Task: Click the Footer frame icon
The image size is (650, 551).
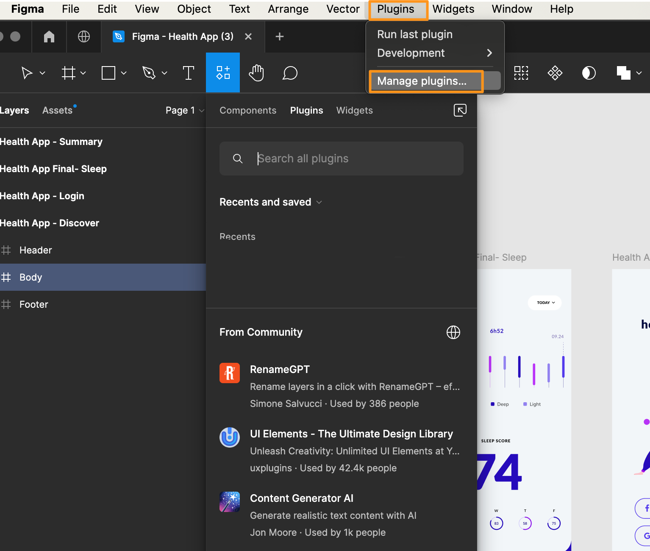Action: (x=6, y=304)
